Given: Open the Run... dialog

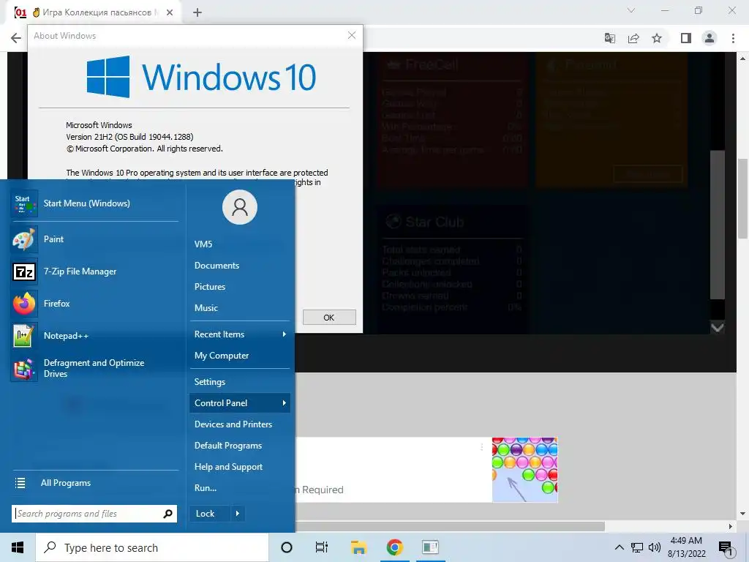Looking at the screenshot, I should pyautogui.click(x=240, y=488).
